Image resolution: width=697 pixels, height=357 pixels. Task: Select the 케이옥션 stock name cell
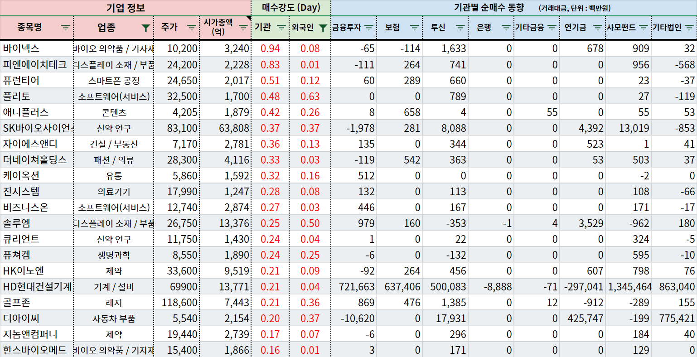(36, 175)
